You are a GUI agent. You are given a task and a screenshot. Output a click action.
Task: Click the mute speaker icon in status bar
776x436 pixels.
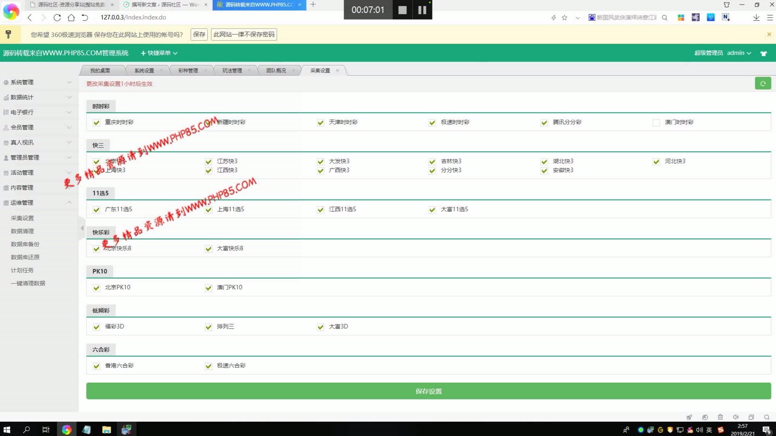736,417
